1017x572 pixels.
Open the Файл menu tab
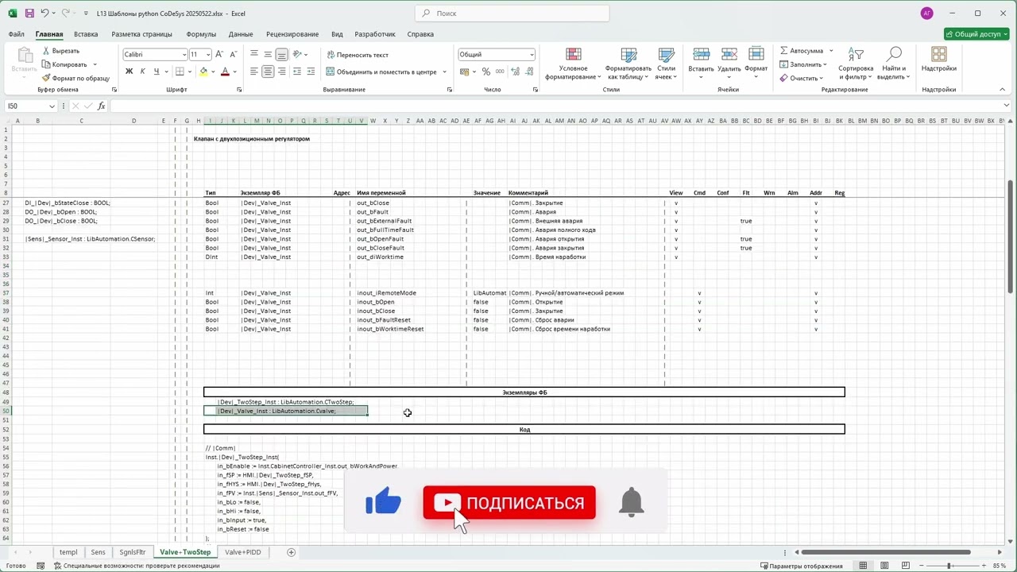click(x=16, y=34)
